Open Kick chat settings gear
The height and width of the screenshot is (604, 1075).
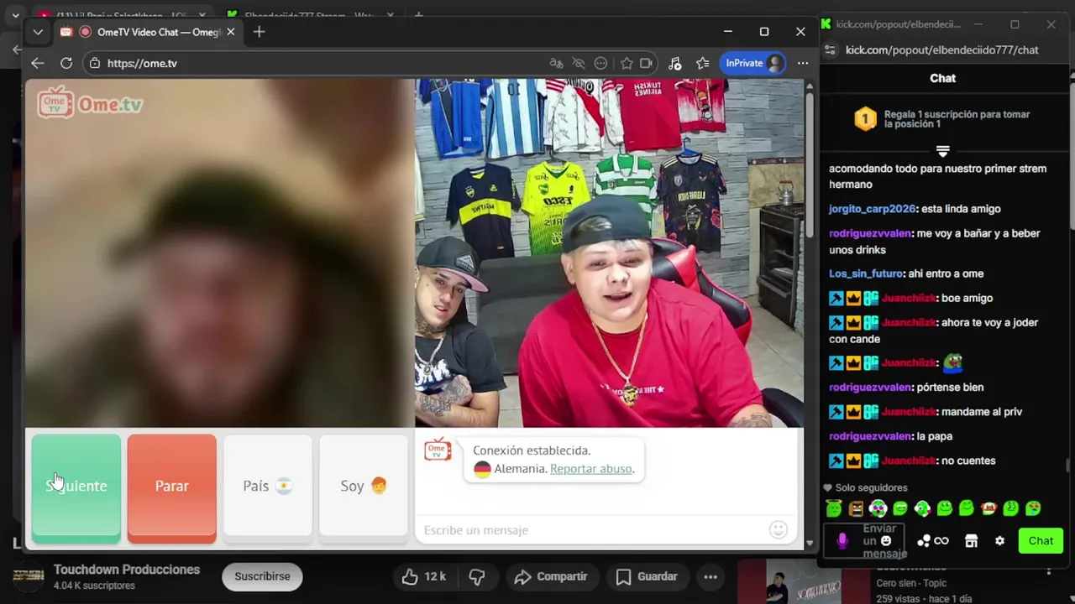tap(999, 541)
